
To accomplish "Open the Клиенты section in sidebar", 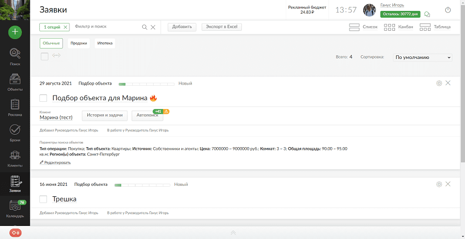I will tap(15, 159).
